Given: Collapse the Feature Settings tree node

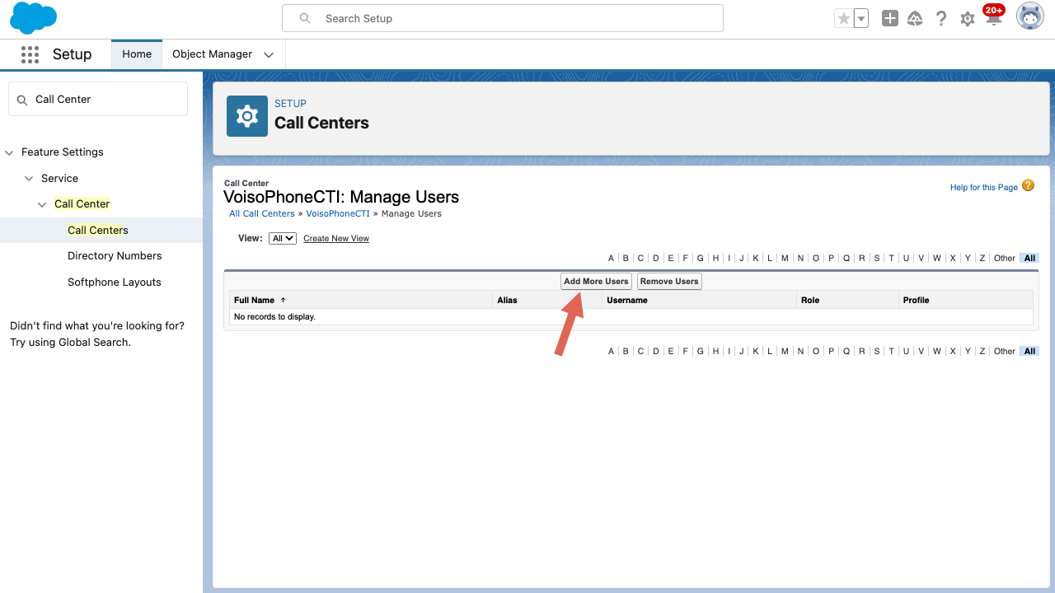Looking at the screenshot, I should [10, 152].
